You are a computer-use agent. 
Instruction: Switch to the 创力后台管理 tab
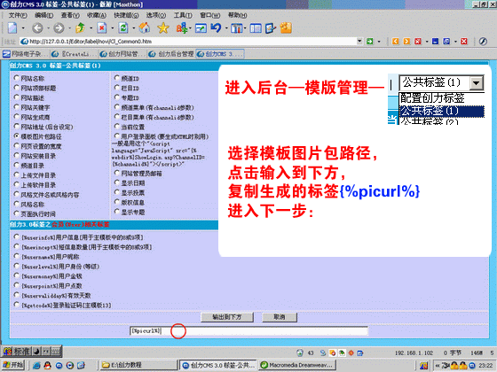[x=171, y=54]
